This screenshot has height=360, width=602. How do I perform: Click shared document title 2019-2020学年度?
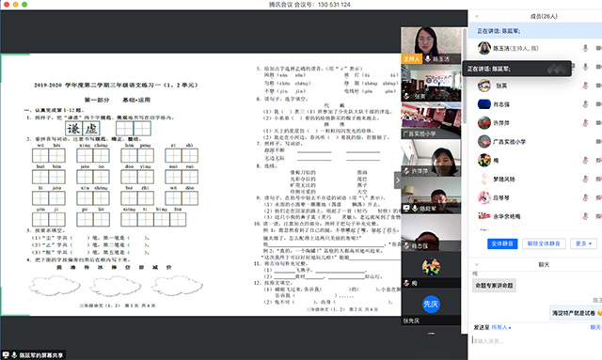click(116, 85)
